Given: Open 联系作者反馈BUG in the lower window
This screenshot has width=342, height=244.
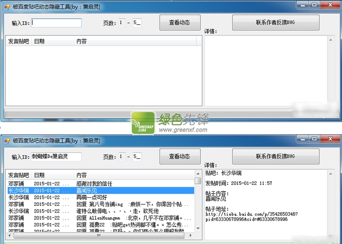Looking at the screenshot, I should click(276, 156).
